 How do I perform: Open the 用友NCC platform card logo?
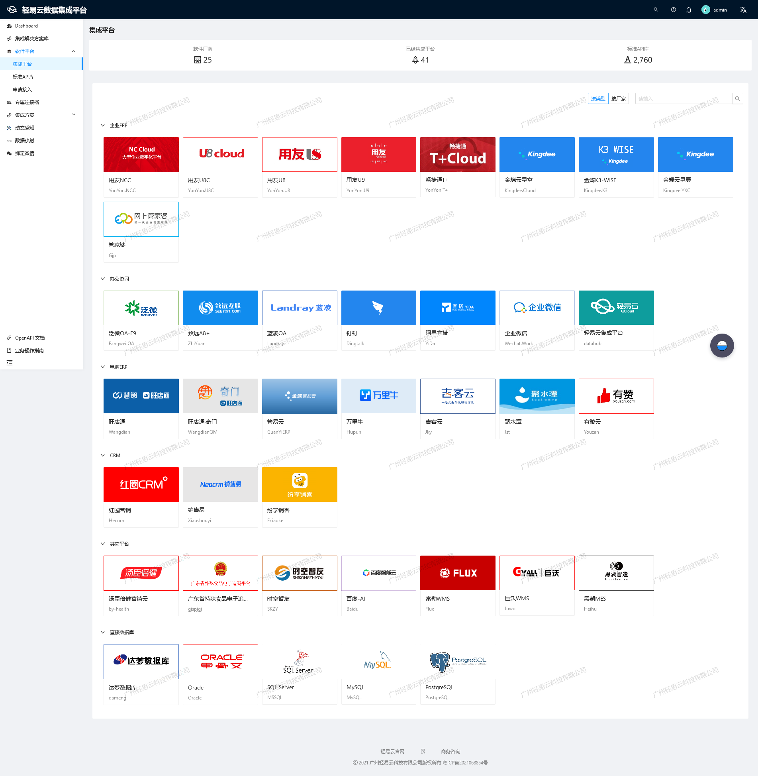[141, 154]
